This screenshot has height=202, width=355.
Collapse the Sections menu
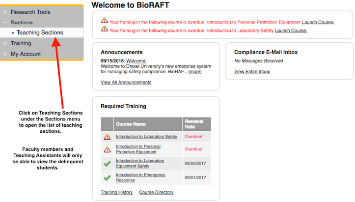5,23
